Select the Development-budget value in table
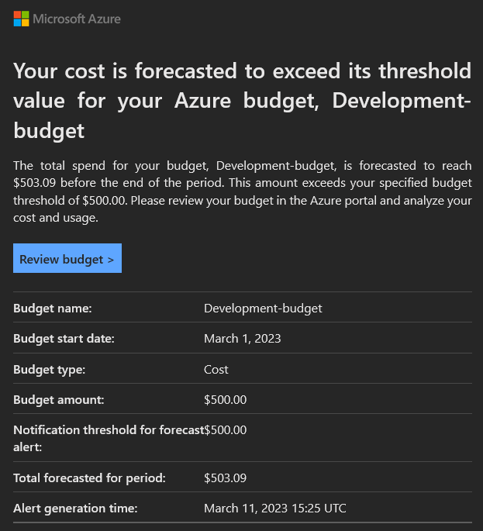 coord(263,309)
